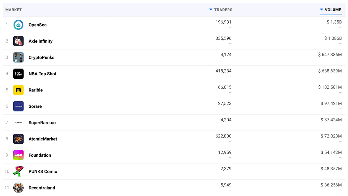Click the sort arrow beside VOLUME

321,10
